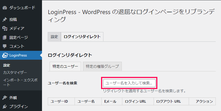The width and height of the screenshot is (221, 111).
Task: Click the ユーザーID column header
Action: coord(61,101)
